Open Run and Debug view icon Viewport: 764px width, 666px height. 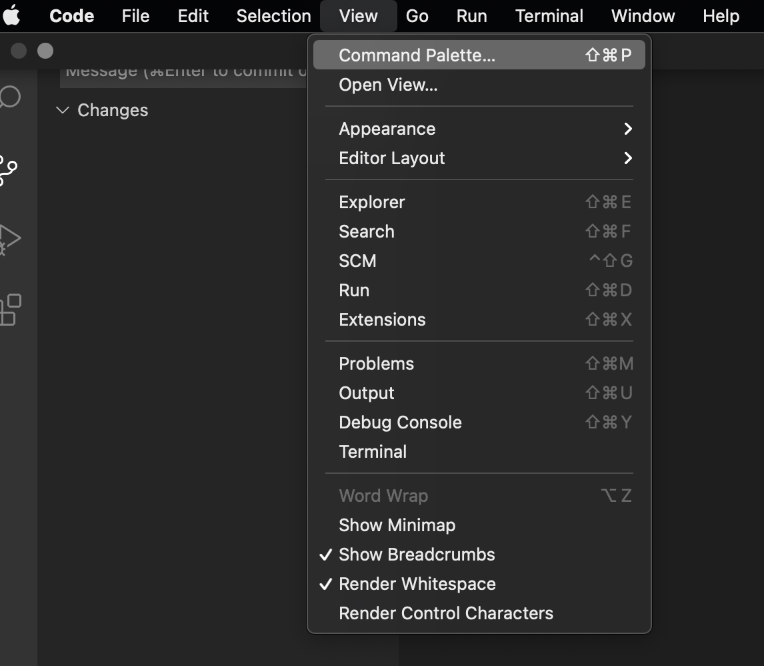pyautogui.click(x=10, y=240)
